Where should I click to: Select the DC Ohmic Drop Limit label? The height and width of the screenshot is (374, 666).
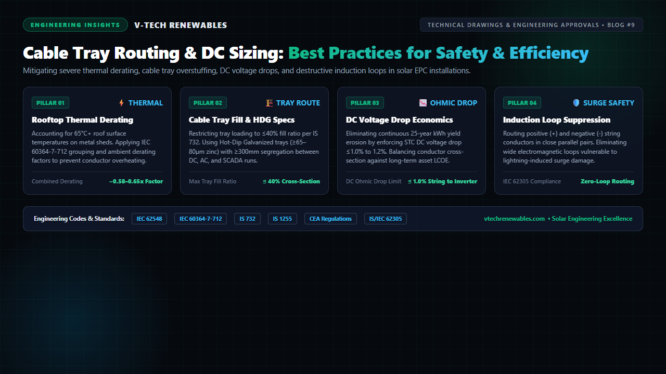click(374, 181)
